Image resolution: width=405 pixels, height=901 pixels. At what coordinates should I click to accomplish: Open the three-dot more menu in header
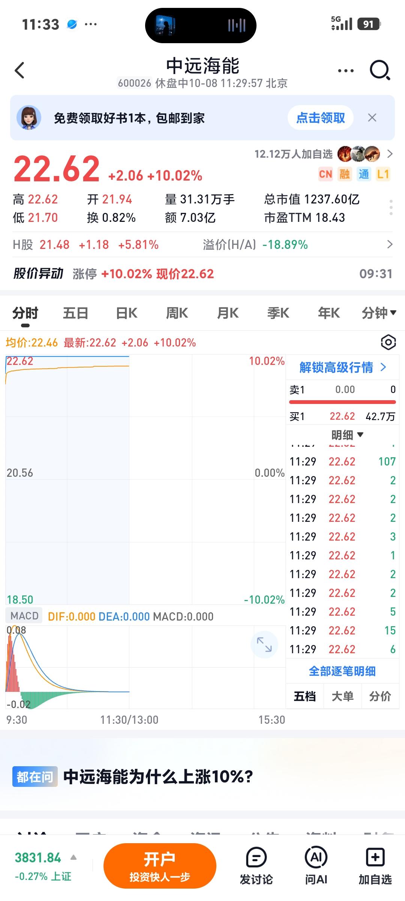346,71
